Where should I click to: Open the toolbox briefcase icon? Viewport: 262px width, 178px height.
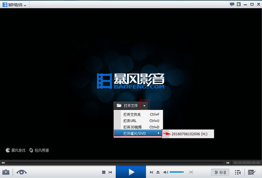tap(6, 172)
